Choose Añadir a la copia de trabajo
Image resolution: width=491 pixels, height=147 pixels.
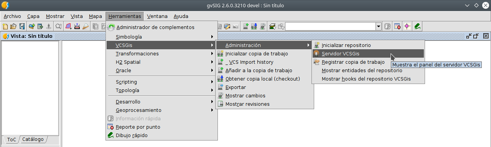(x=265, y=71)
